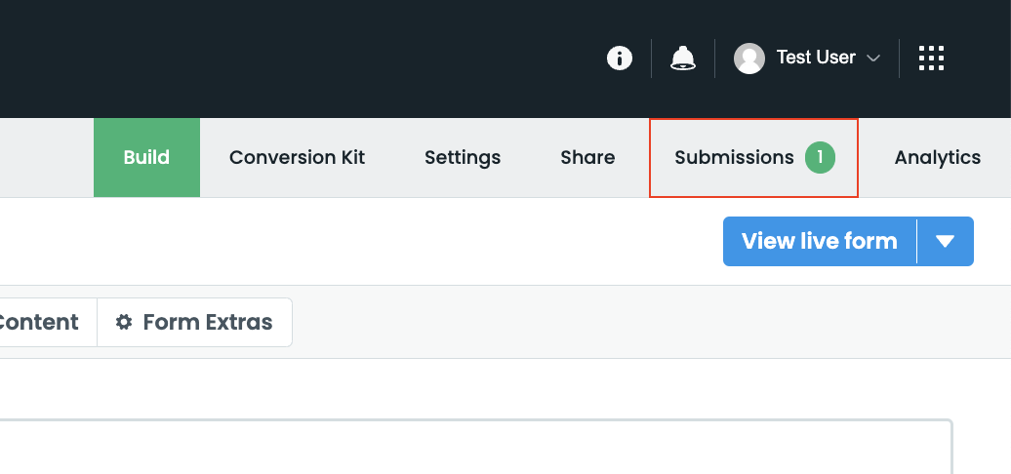Switch to the Analytics tab
Viewport: 1011px width, 474px height.
[937, 157]
